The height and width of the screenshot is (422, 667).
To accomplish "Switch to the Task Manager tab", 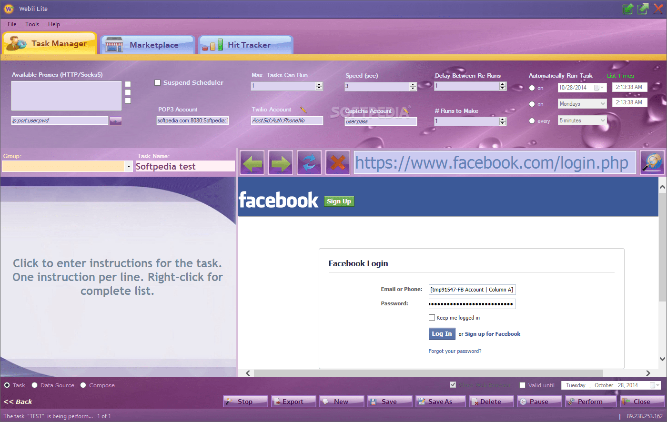I will (x=49, y=43).
